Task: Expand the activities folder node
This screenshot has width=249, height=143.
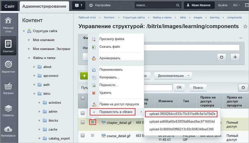Action: click(x=40, y=103)
